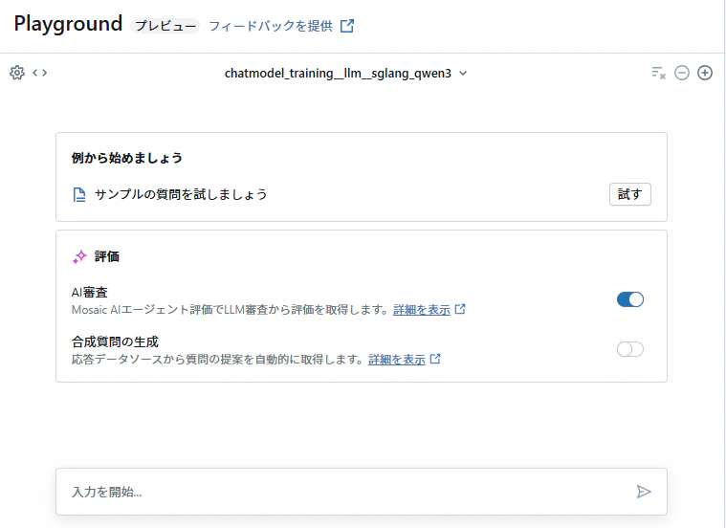The width and height of the screenshot is (726, 528).
Task: Open the chatmodel_training__llm__sglang_qwen3 endpoint dropdown
Action: pos(346,74)
